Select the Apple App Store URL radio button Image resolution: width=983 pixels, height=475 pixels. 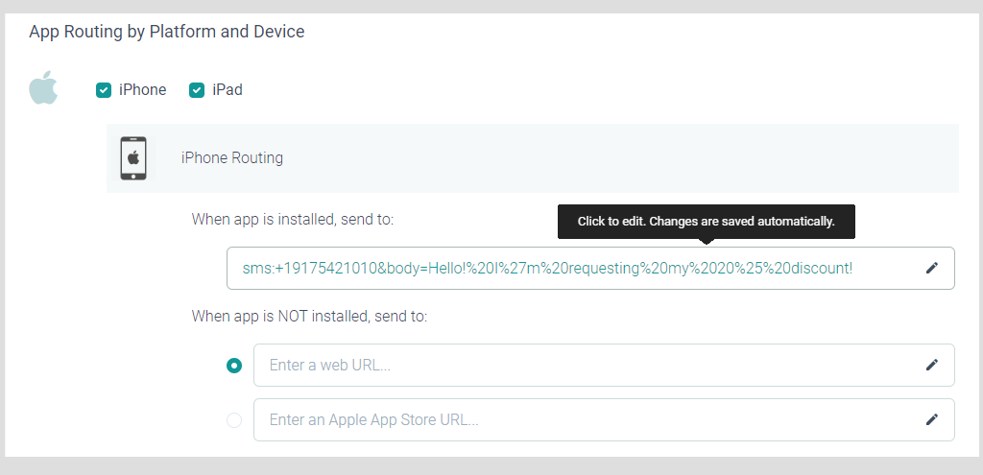(x=234, y=420)
